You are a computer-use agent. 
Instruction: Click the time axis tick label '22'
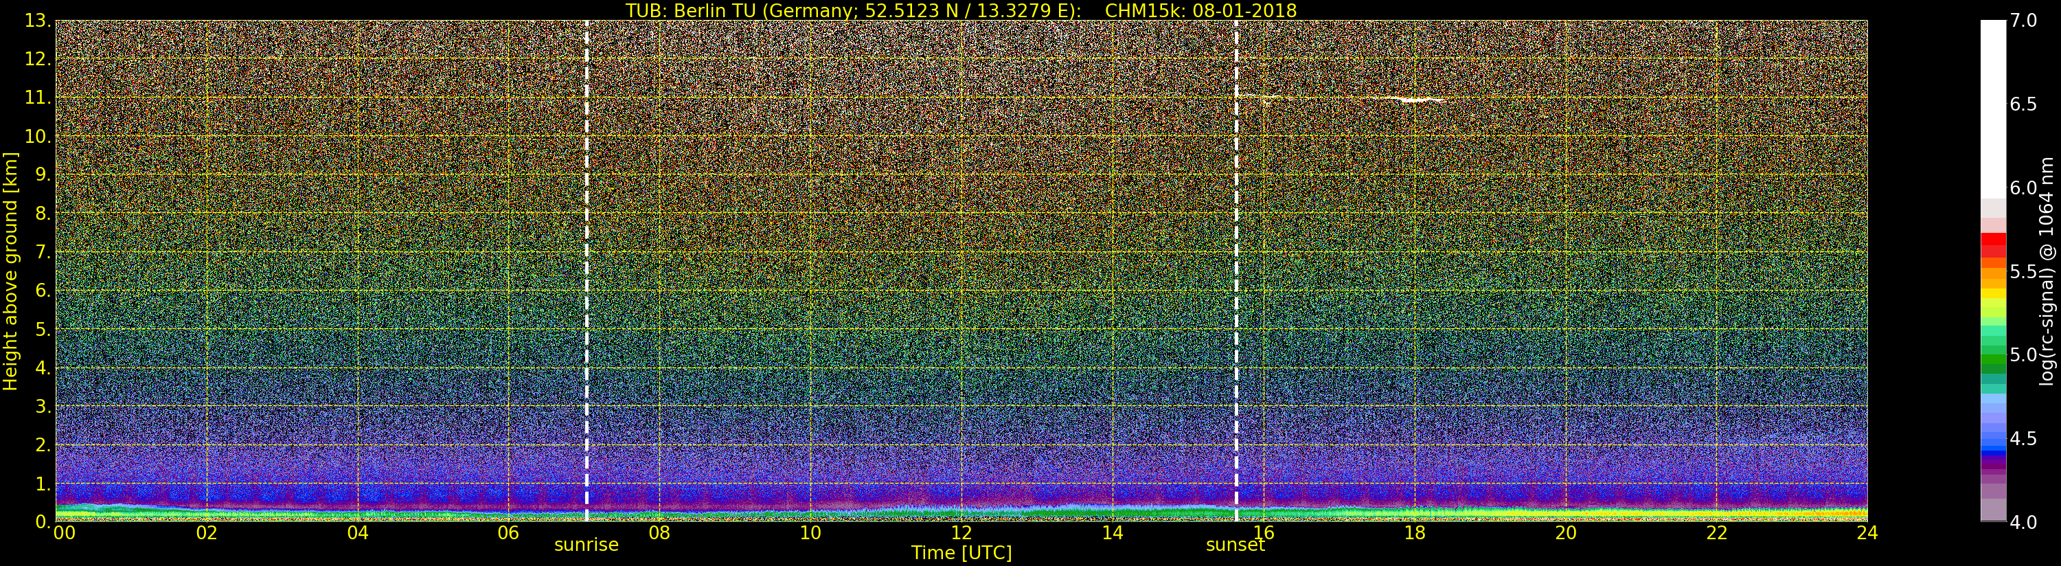[1717, 533]
